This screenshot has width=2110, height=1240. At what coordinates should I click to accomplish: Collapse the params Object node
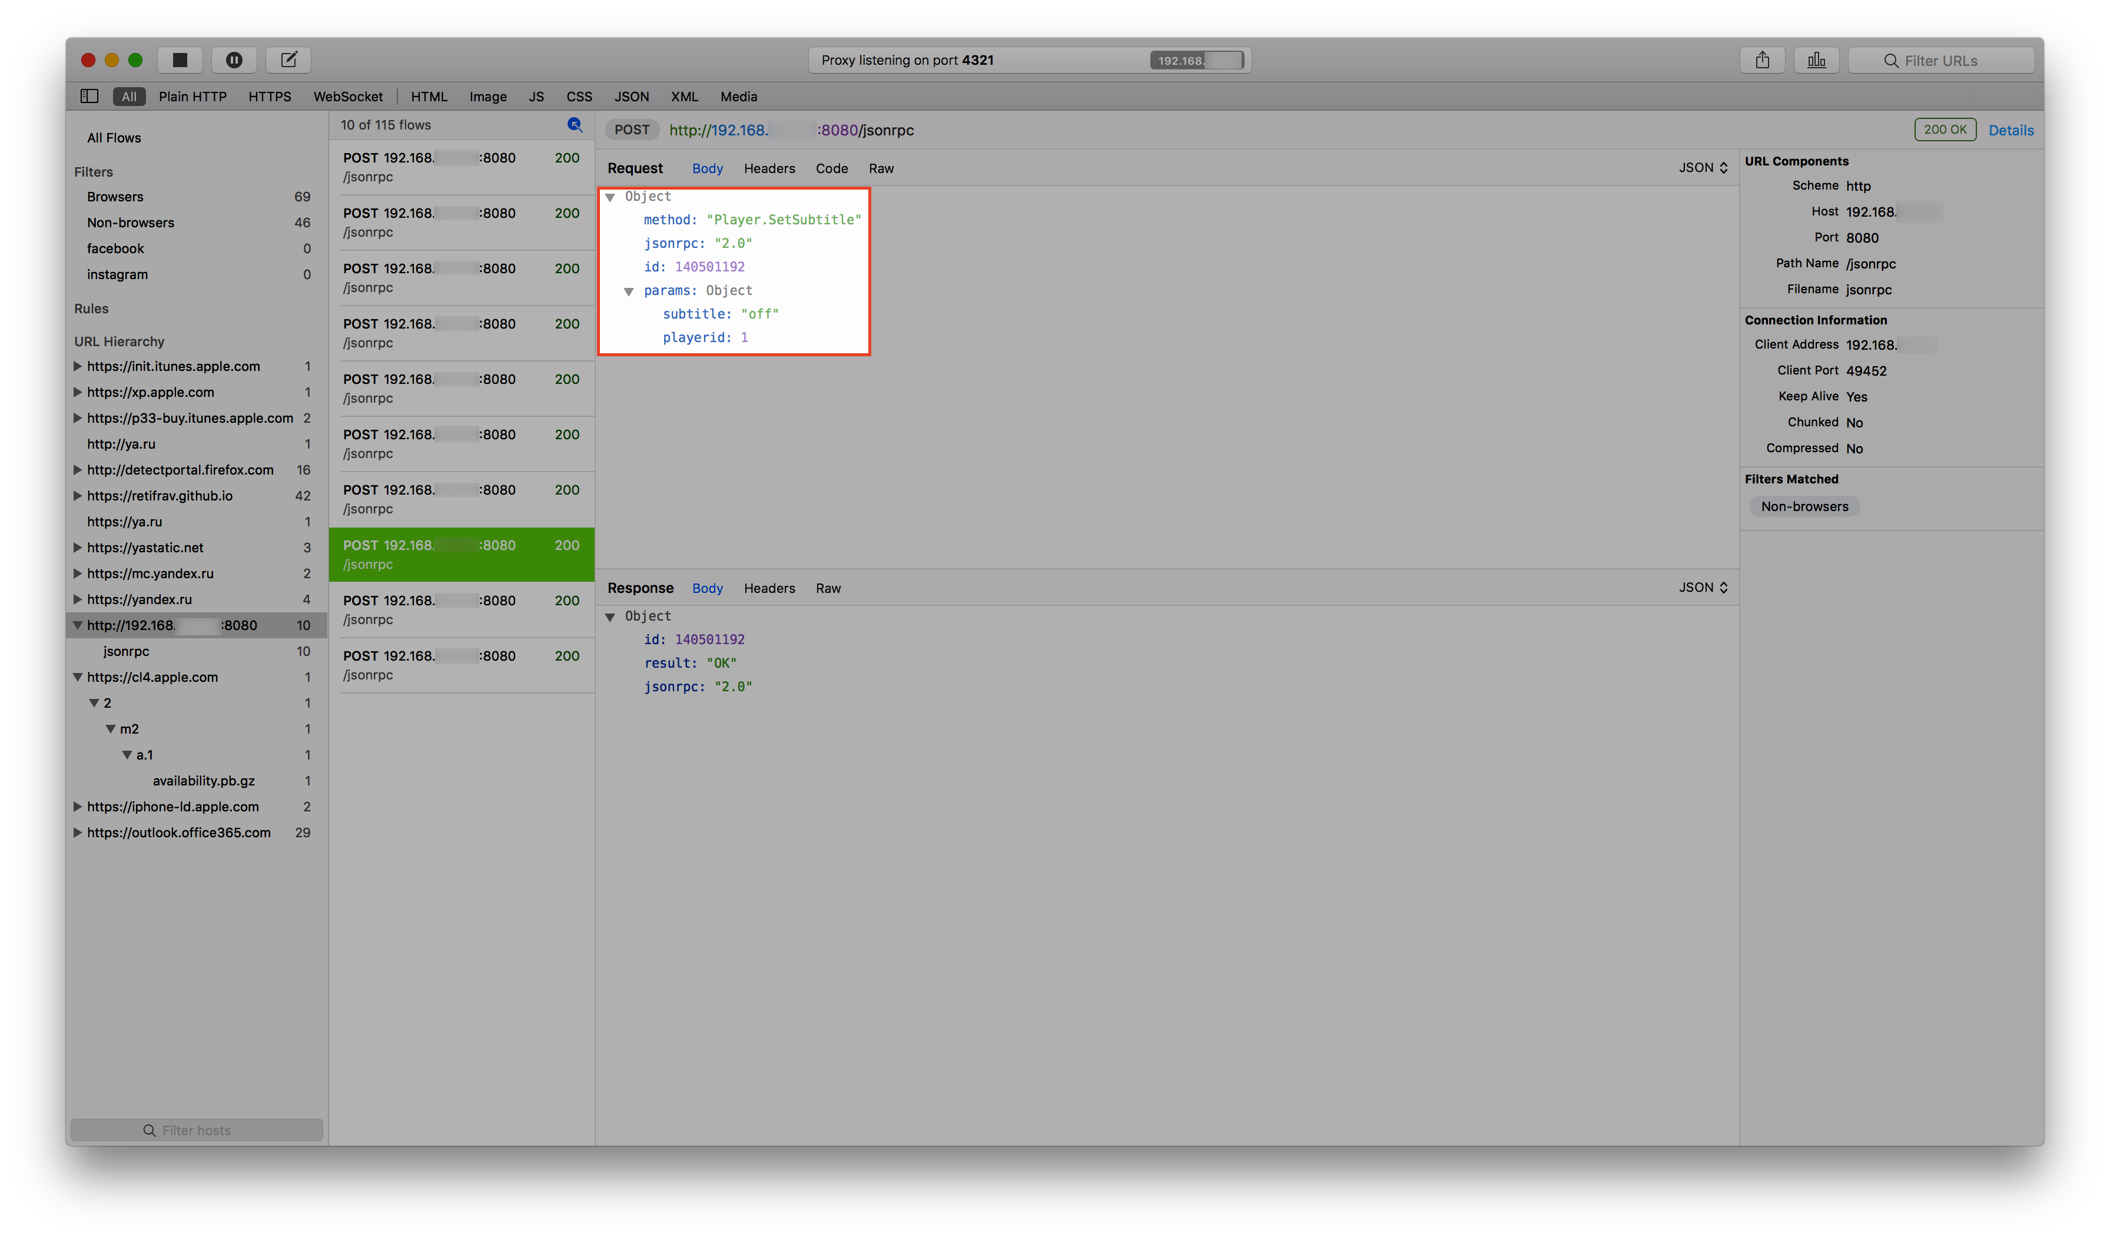(x=629, y=291)
